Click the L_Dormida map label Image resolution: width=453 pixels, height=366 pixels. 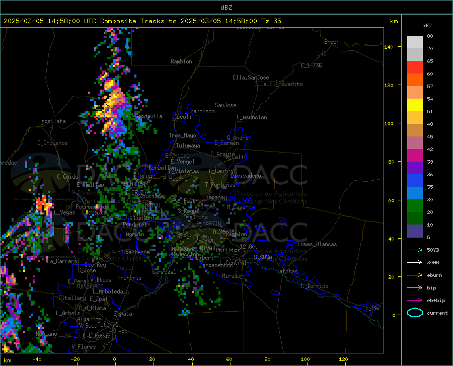(x=314, y=286)
